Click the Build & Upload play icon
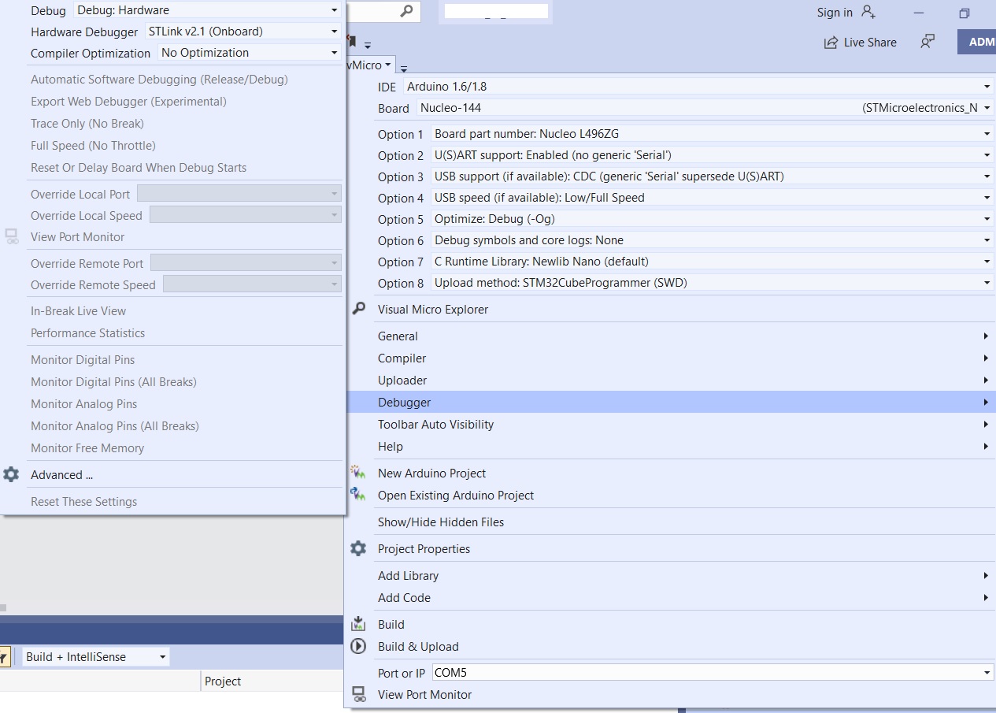The image size is (996, 713). pos(358,646)
